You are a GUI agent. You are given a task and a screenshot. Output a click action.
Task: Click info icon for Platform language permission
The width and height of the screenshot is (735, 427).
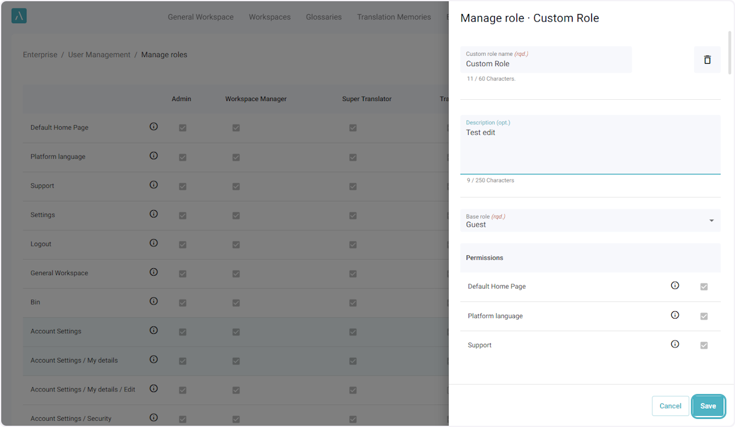675,315
